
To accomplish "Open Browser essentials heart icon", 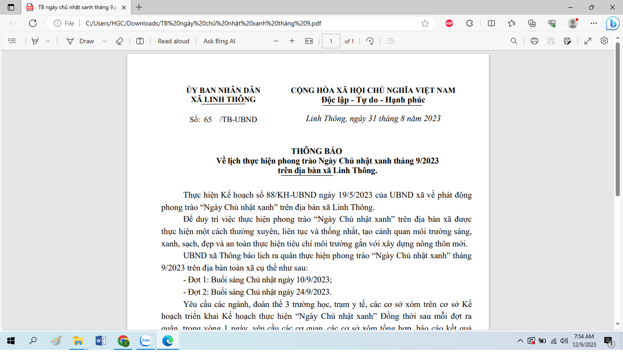I will tap(552, 23).
